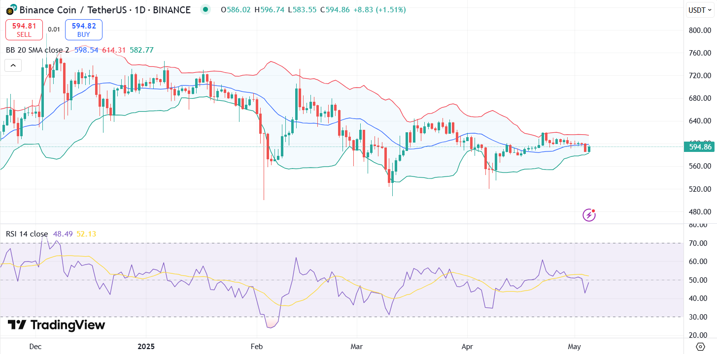Click the 720.00 price axis label
Screen dimensions: 717x354
700,75
